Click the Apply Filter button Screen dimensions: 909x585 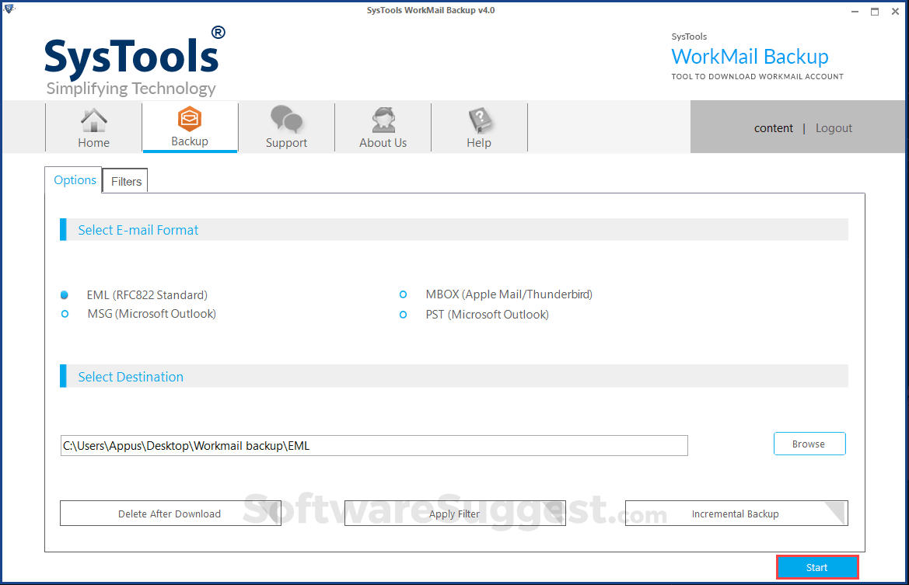(x=454, y=514)
